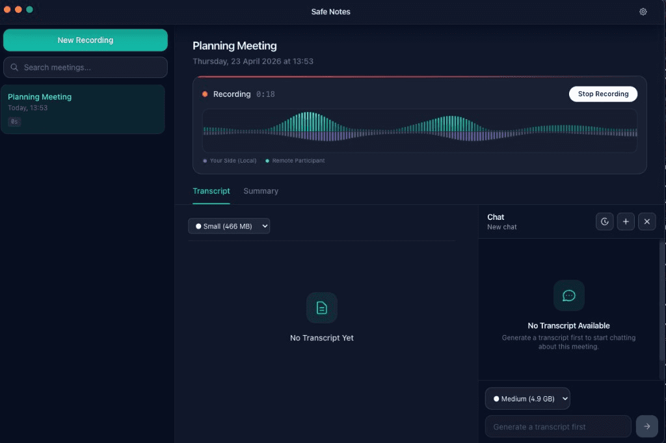Click the Today, 13:53 timestamp in sidebar
The image size is (666, 443).
coord(27,108)
